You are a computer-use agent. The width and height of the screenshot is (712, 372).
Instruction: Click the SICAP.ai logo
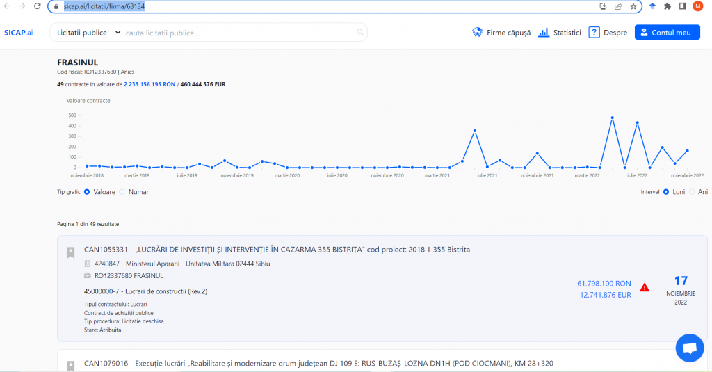pos(18,33)
